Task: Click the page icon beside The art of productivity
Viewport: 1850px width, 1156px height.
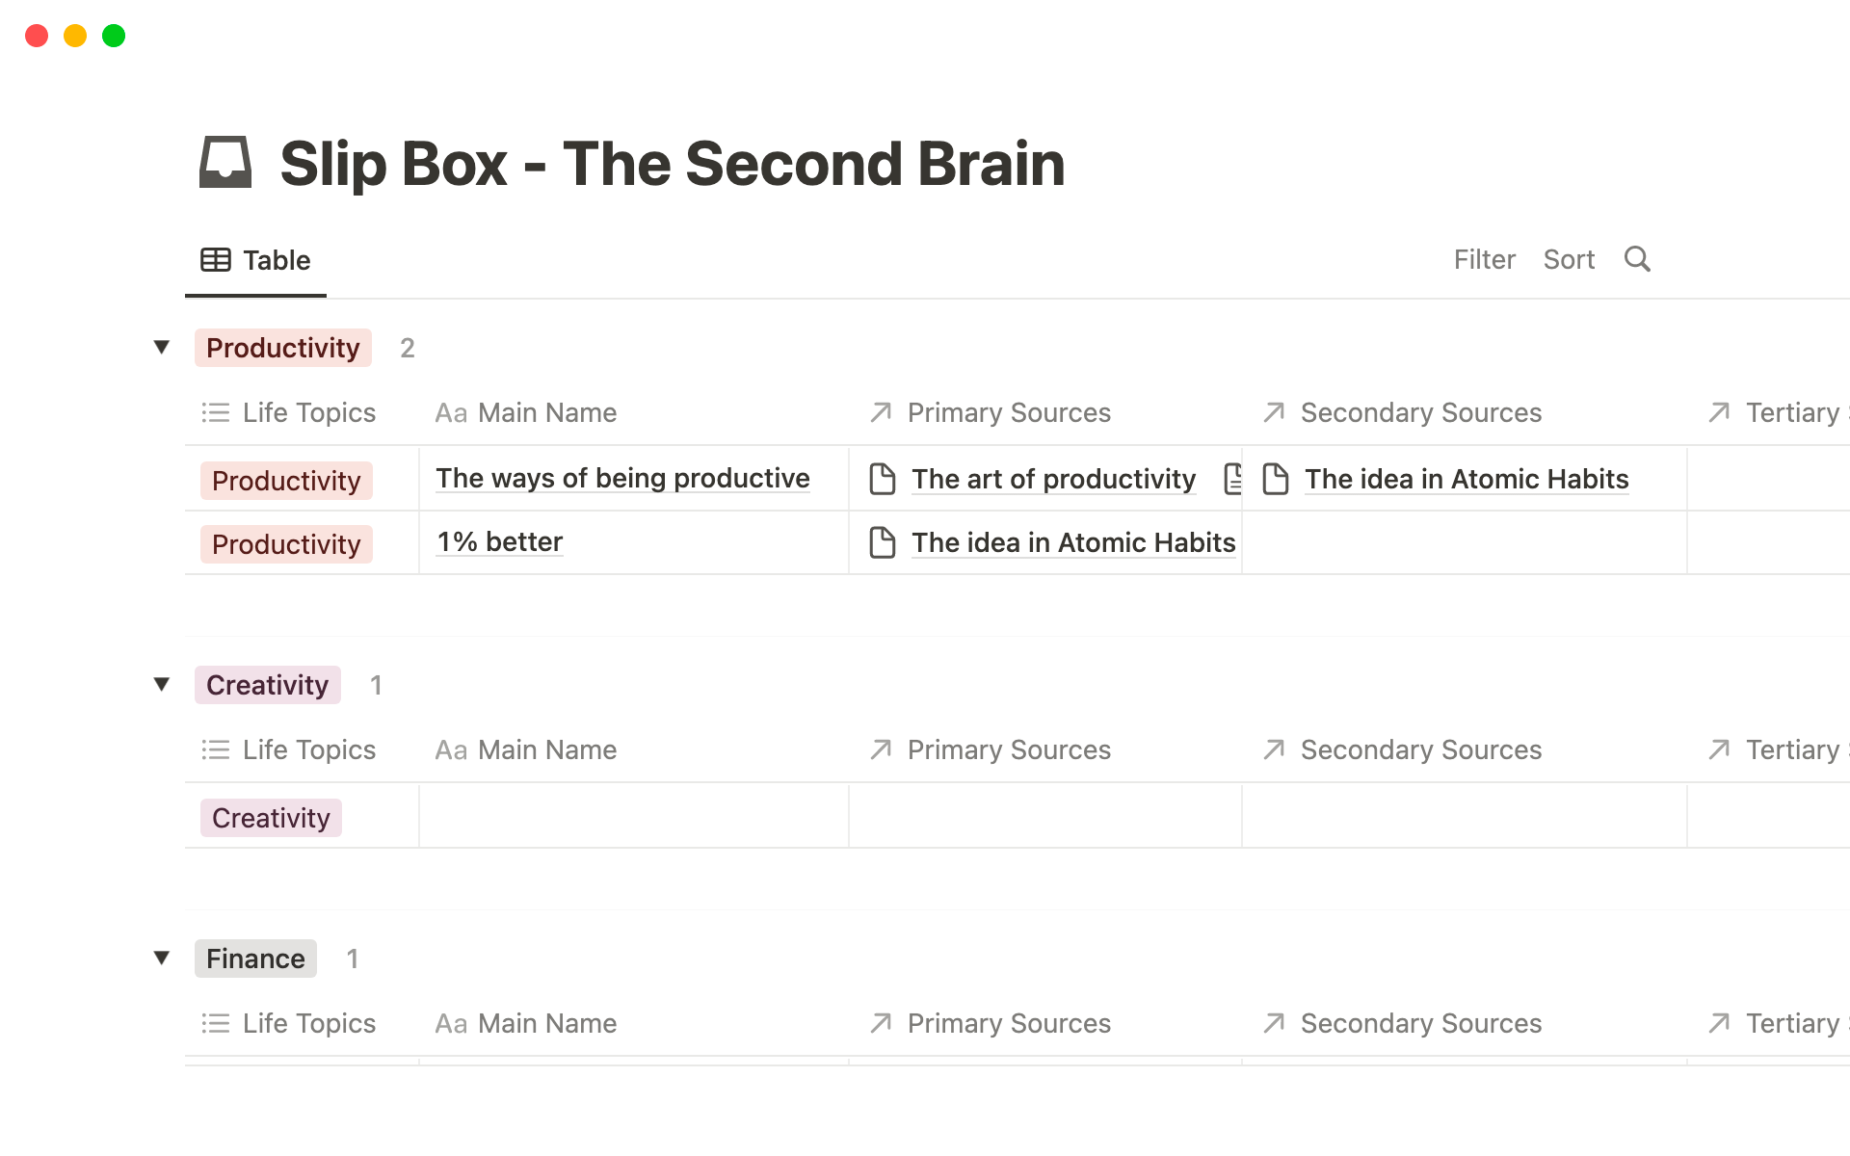Action: 883,478
